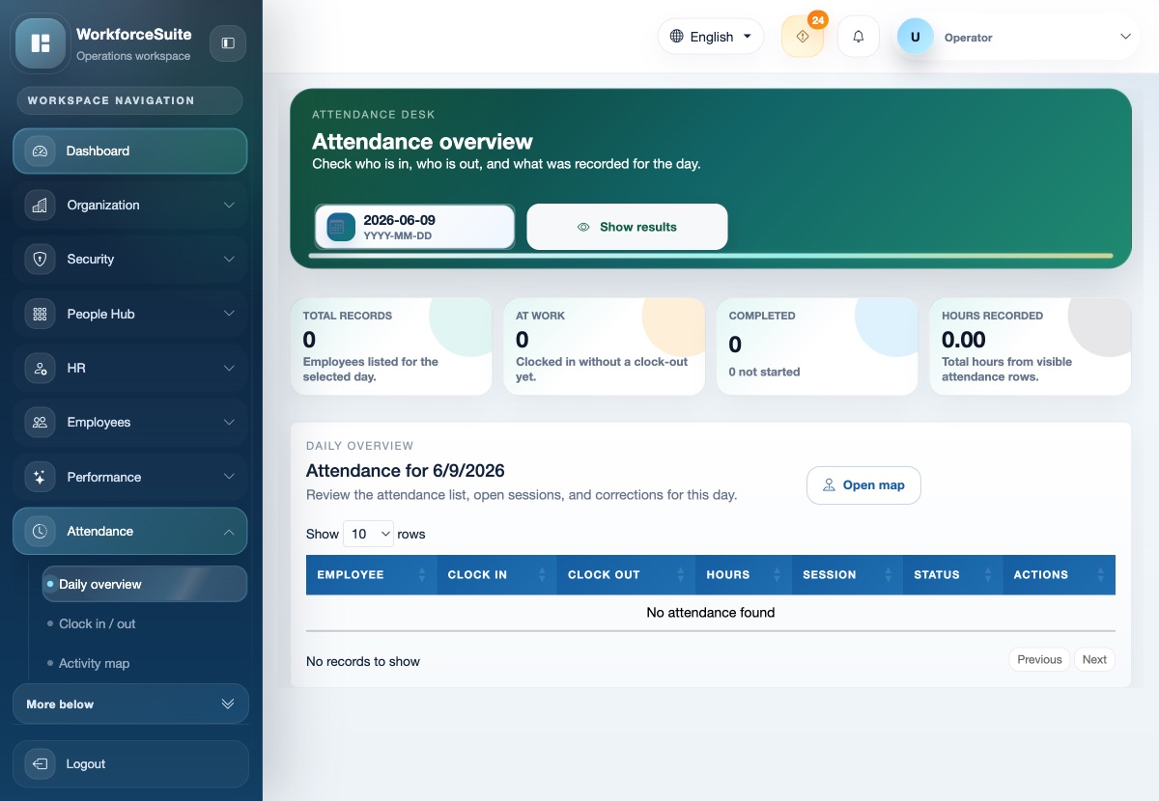This screenshot has height=801, width=1159.
Task: Expand the People Hub chevron
Action: point(229,314)
